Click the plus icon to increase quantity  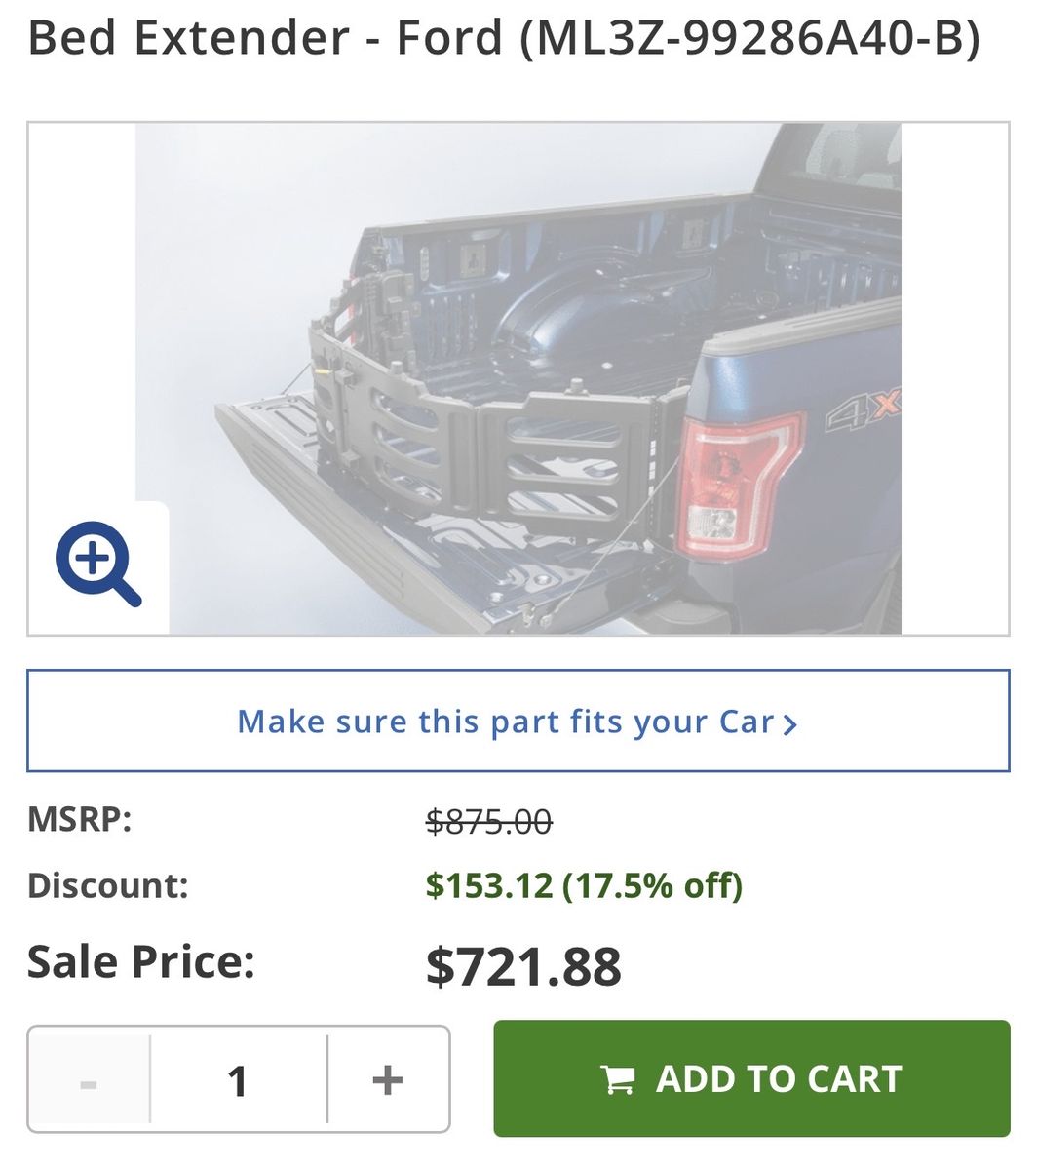click(x=388, y=1079)
